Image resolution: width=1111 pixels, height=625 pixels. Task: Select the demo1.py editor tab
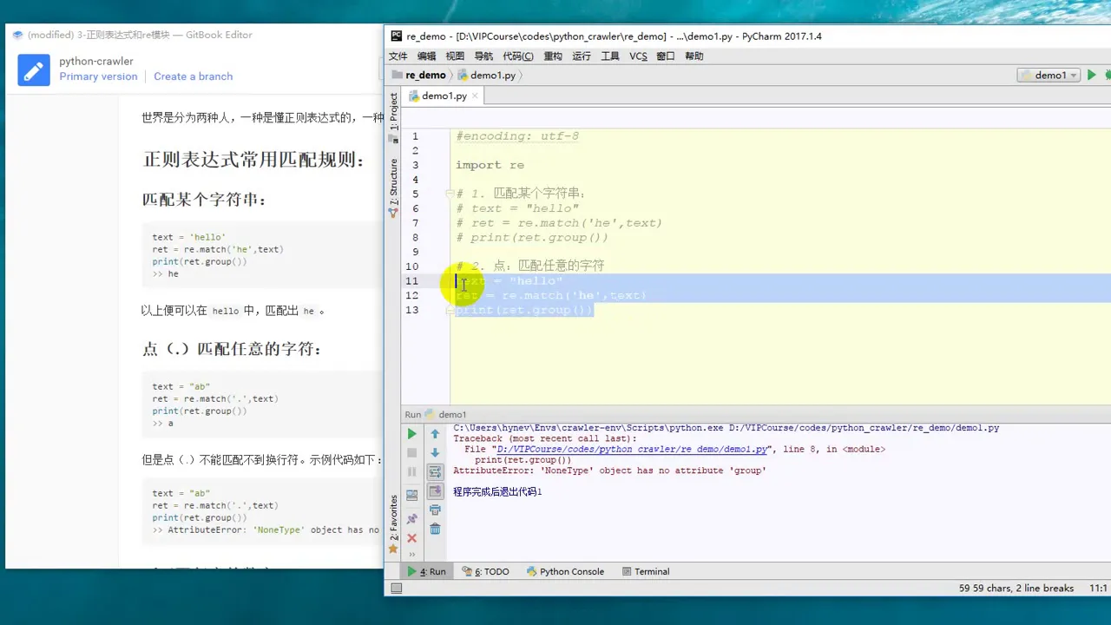coord(444,96)
